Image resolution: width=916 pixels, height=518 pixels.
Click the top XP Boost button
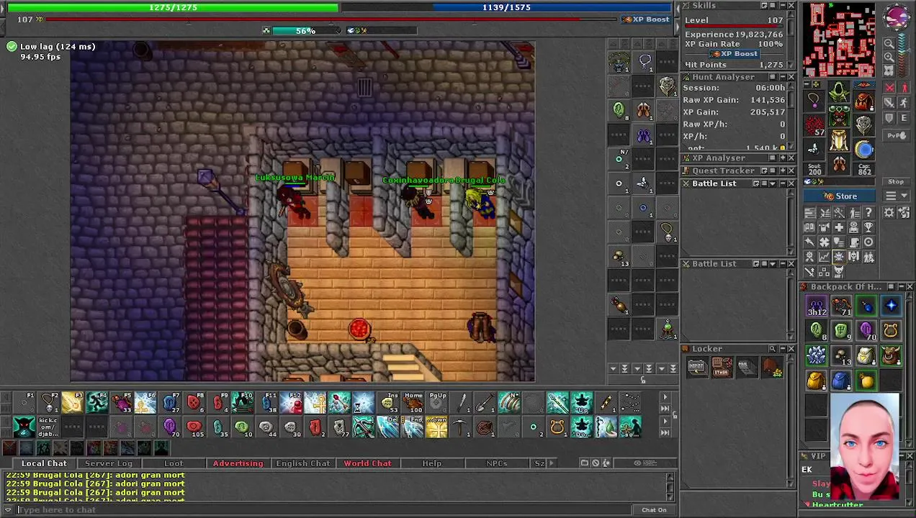click(647, 19)
